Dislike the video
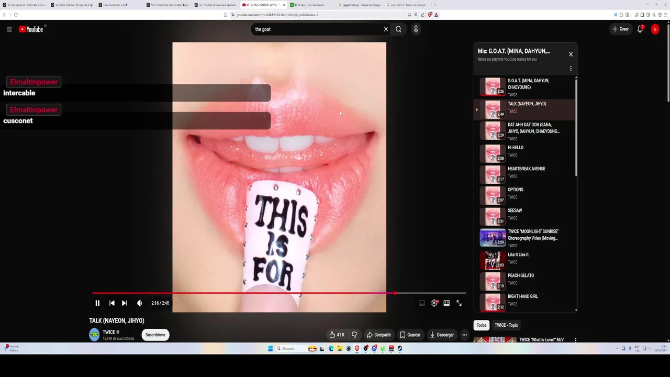 (x=354, y=335)
